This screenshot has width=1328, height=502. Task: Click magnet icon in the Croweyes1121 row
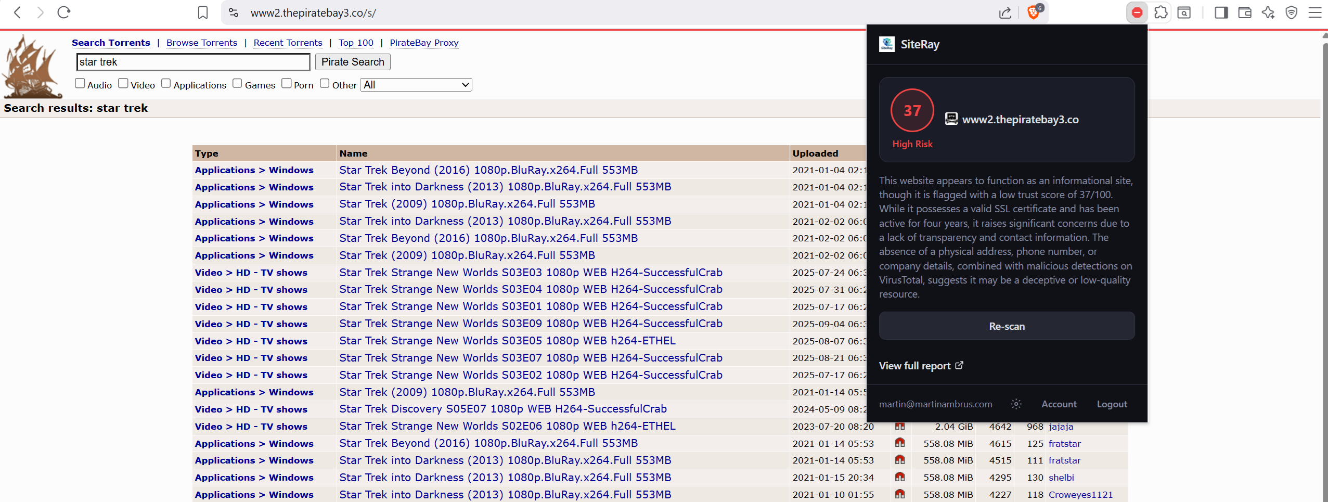point(900,494)
